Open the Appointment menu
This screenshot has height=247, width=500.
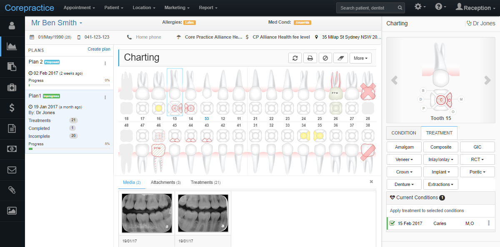pos(79,7)
